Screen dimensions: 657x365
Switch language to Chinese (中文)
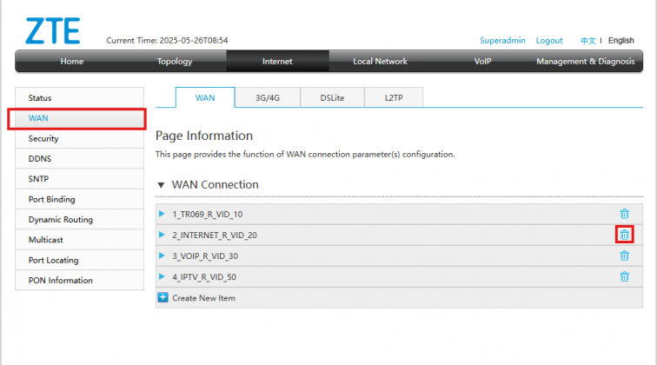click(588, 41)
